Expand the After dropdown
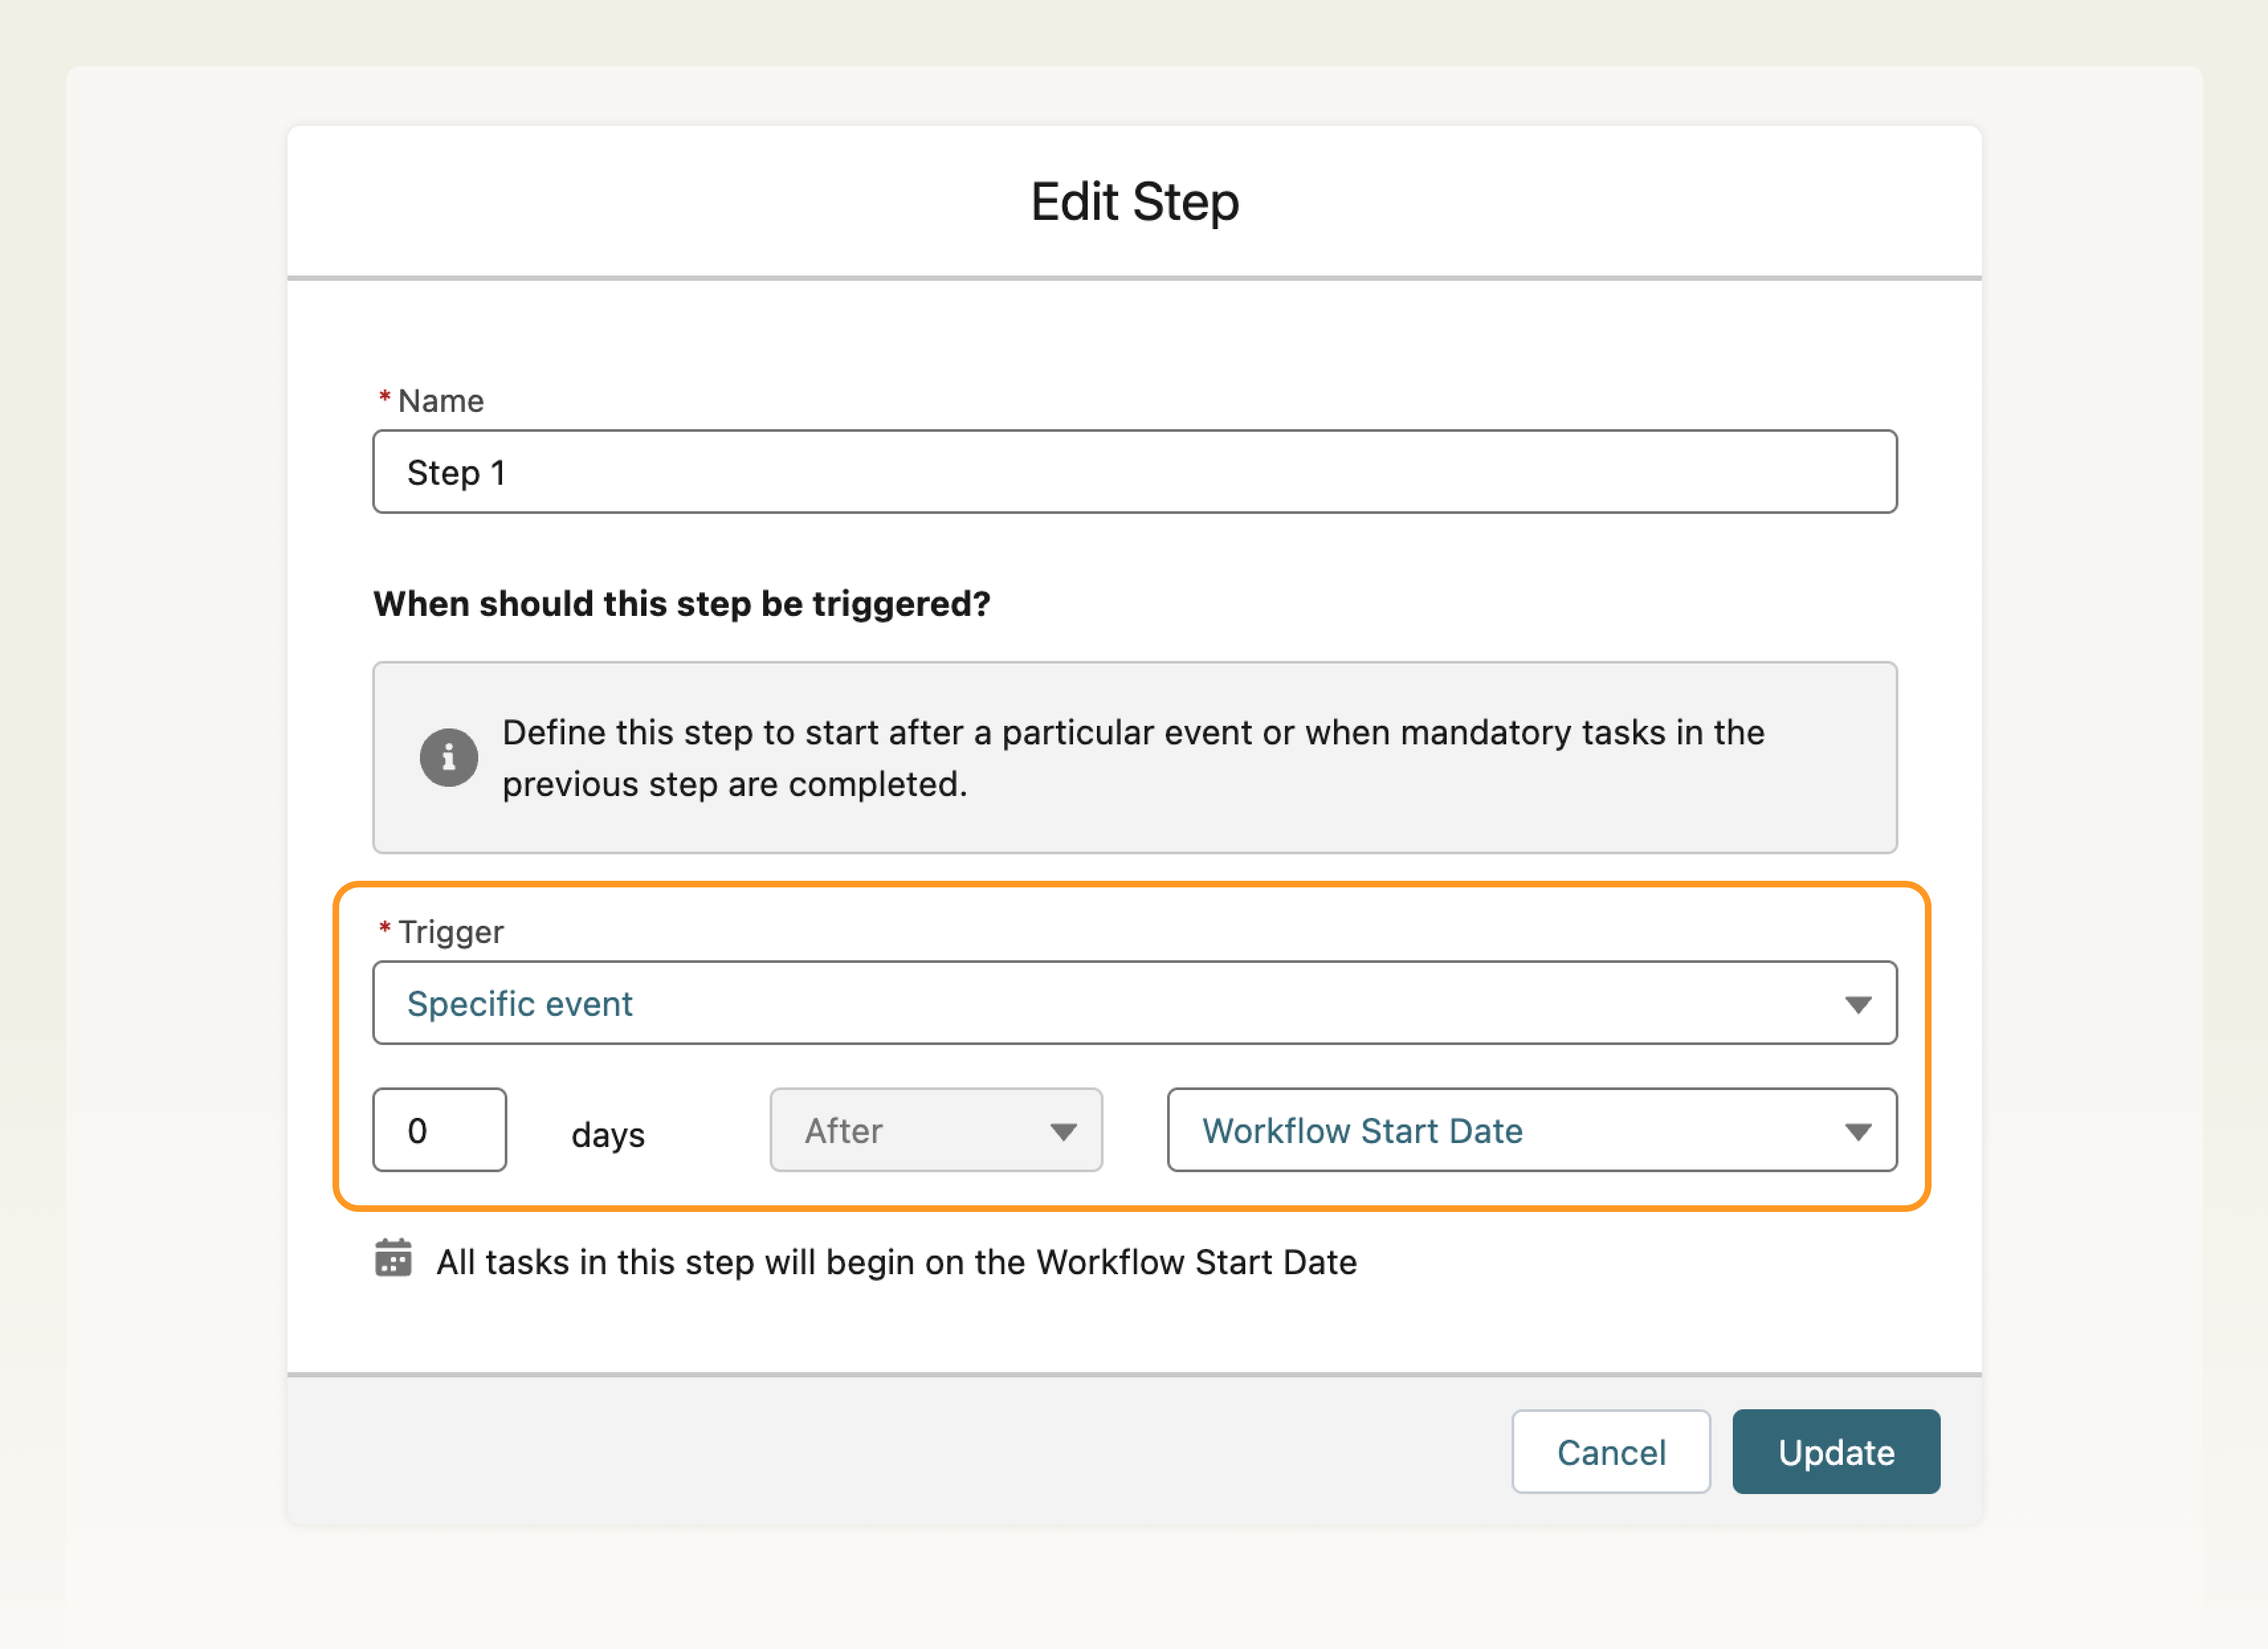Viewport: 2268px width, 1649px height. (935, 1130)
